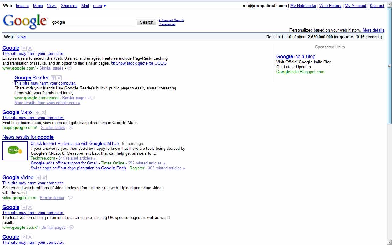
Task: Remove the Google Video result
Action: click(44, 178)
